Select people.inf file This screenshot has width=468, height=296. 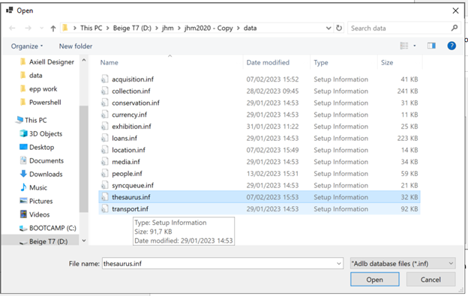(x=259, y=174)
